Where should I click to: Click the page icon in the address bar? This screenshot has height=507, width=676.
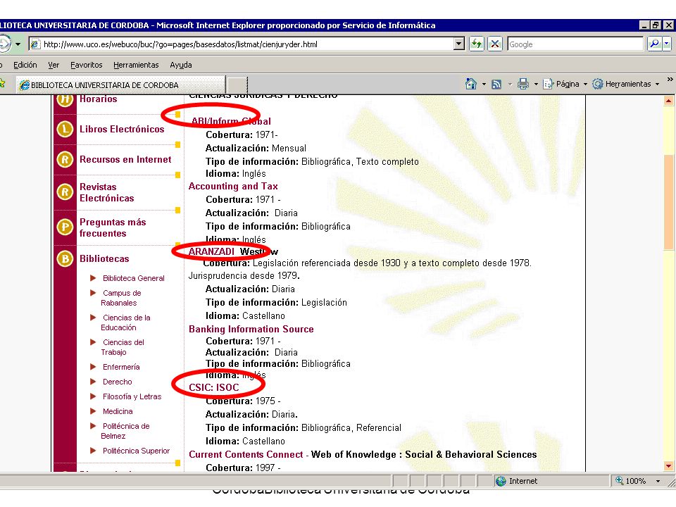click(x=35, y=44)
